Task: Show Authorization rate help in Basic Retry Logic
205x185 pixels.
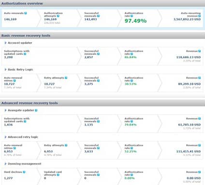Action: click(132, 80)
